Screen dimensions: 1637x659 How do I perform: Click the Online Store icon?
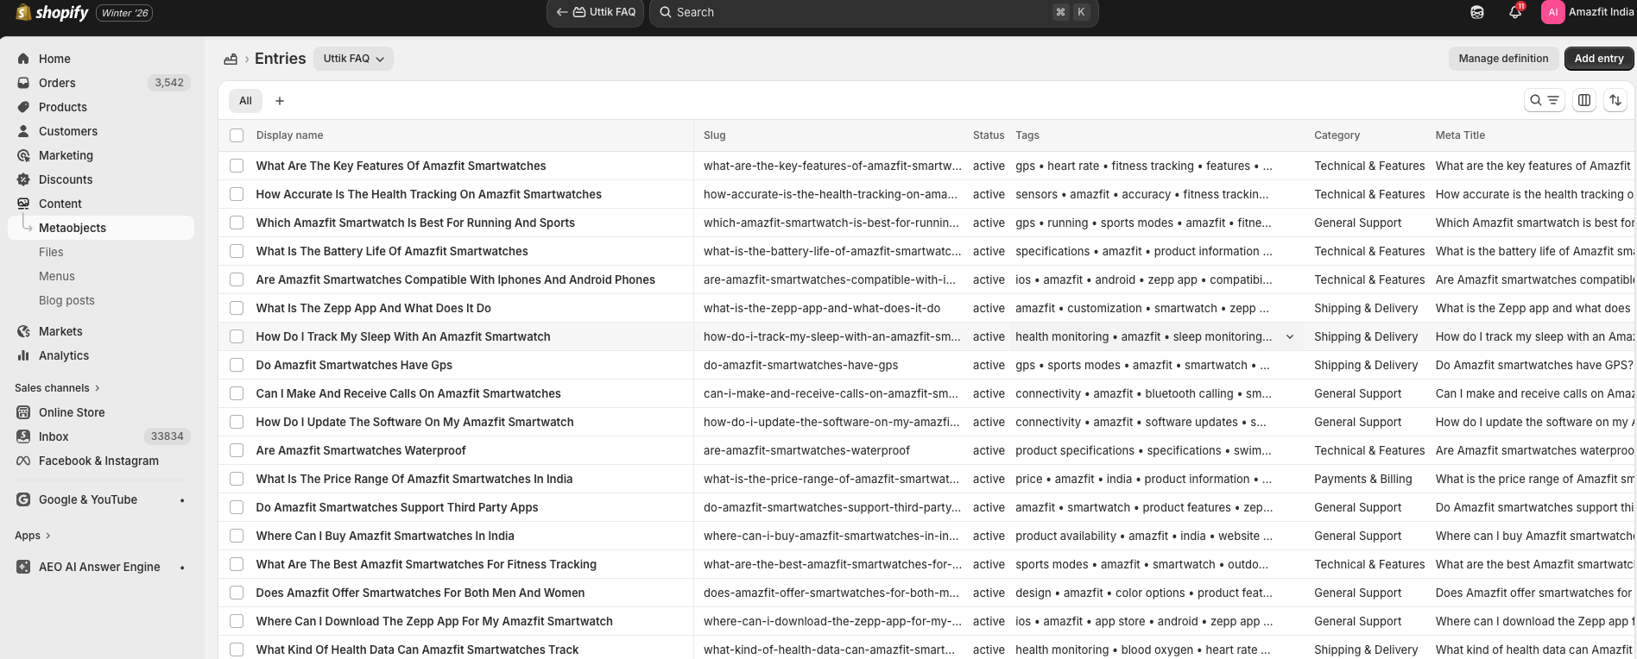point(23,412)
